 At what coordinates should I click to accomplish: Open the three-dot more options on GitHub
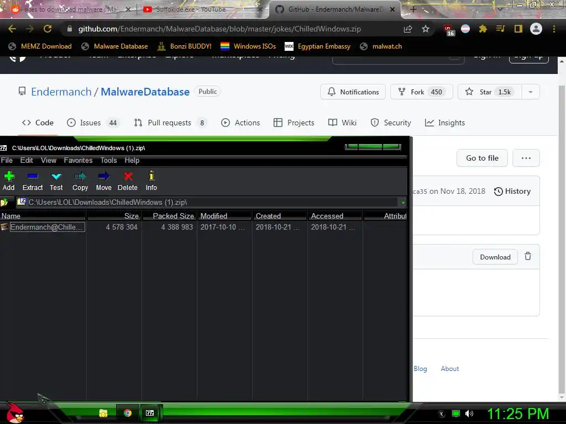coord(526,158)
